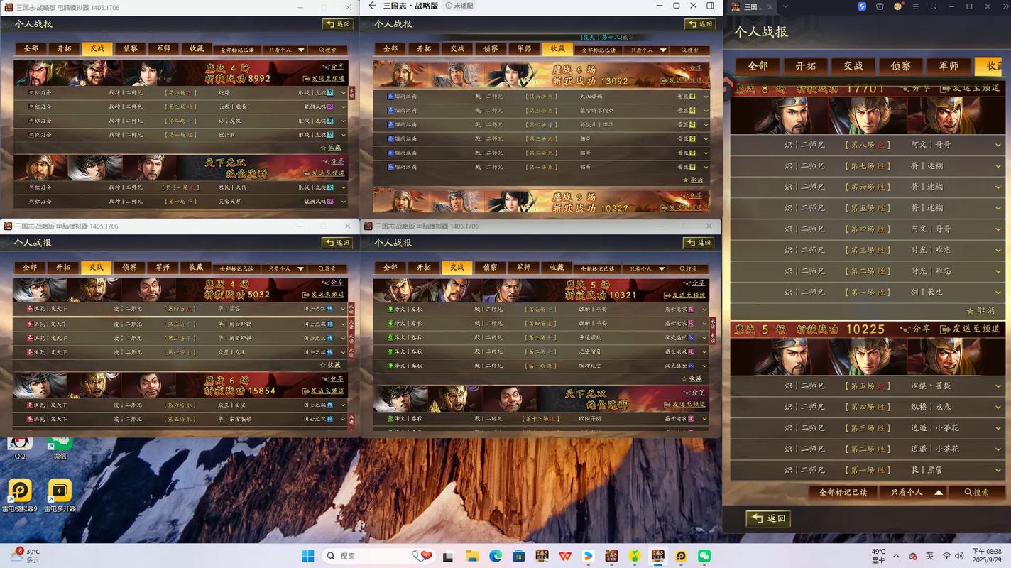
Task: Open 只看个人 dropdown in the 烟雨江南 window
Action: (x=647, y=50)
